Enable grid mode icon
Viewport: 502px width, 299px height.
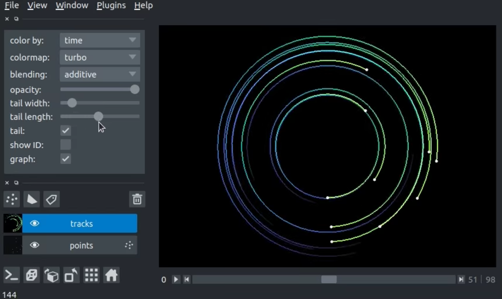91,275
